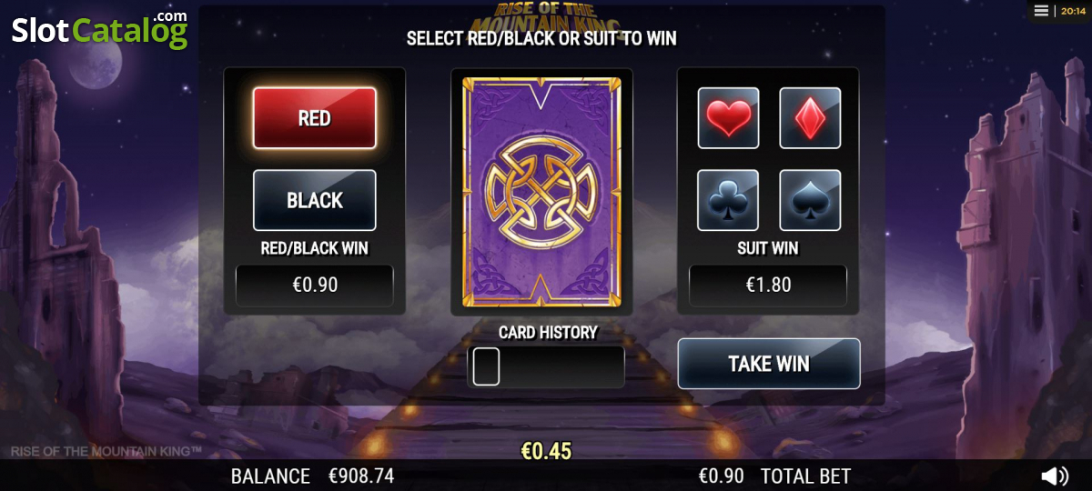Screen dimensions: 1092x491
Task: Click the €908.74 balance display
Action: point(361,476)
